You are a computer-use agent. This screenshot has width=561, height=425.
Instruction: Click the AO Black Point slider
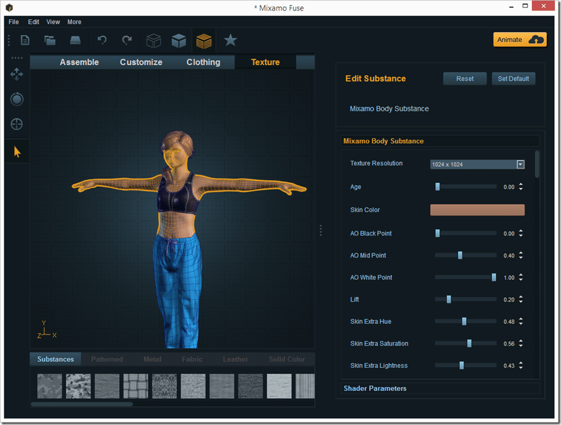point(465,233)
